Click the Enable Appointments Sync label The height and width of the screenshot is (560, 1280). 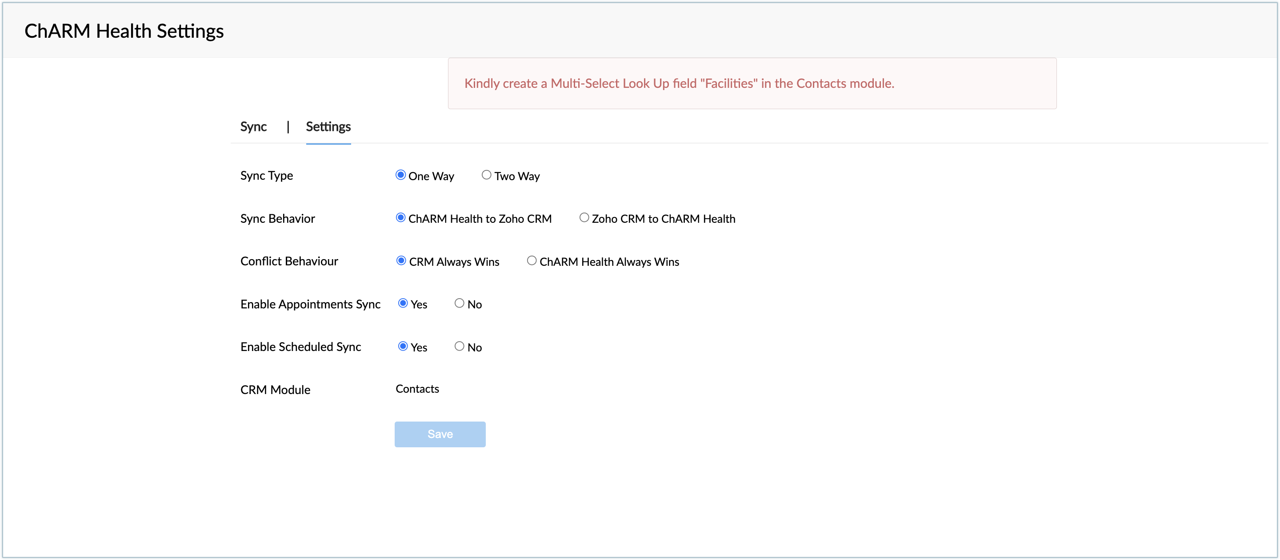pos(310,304)
